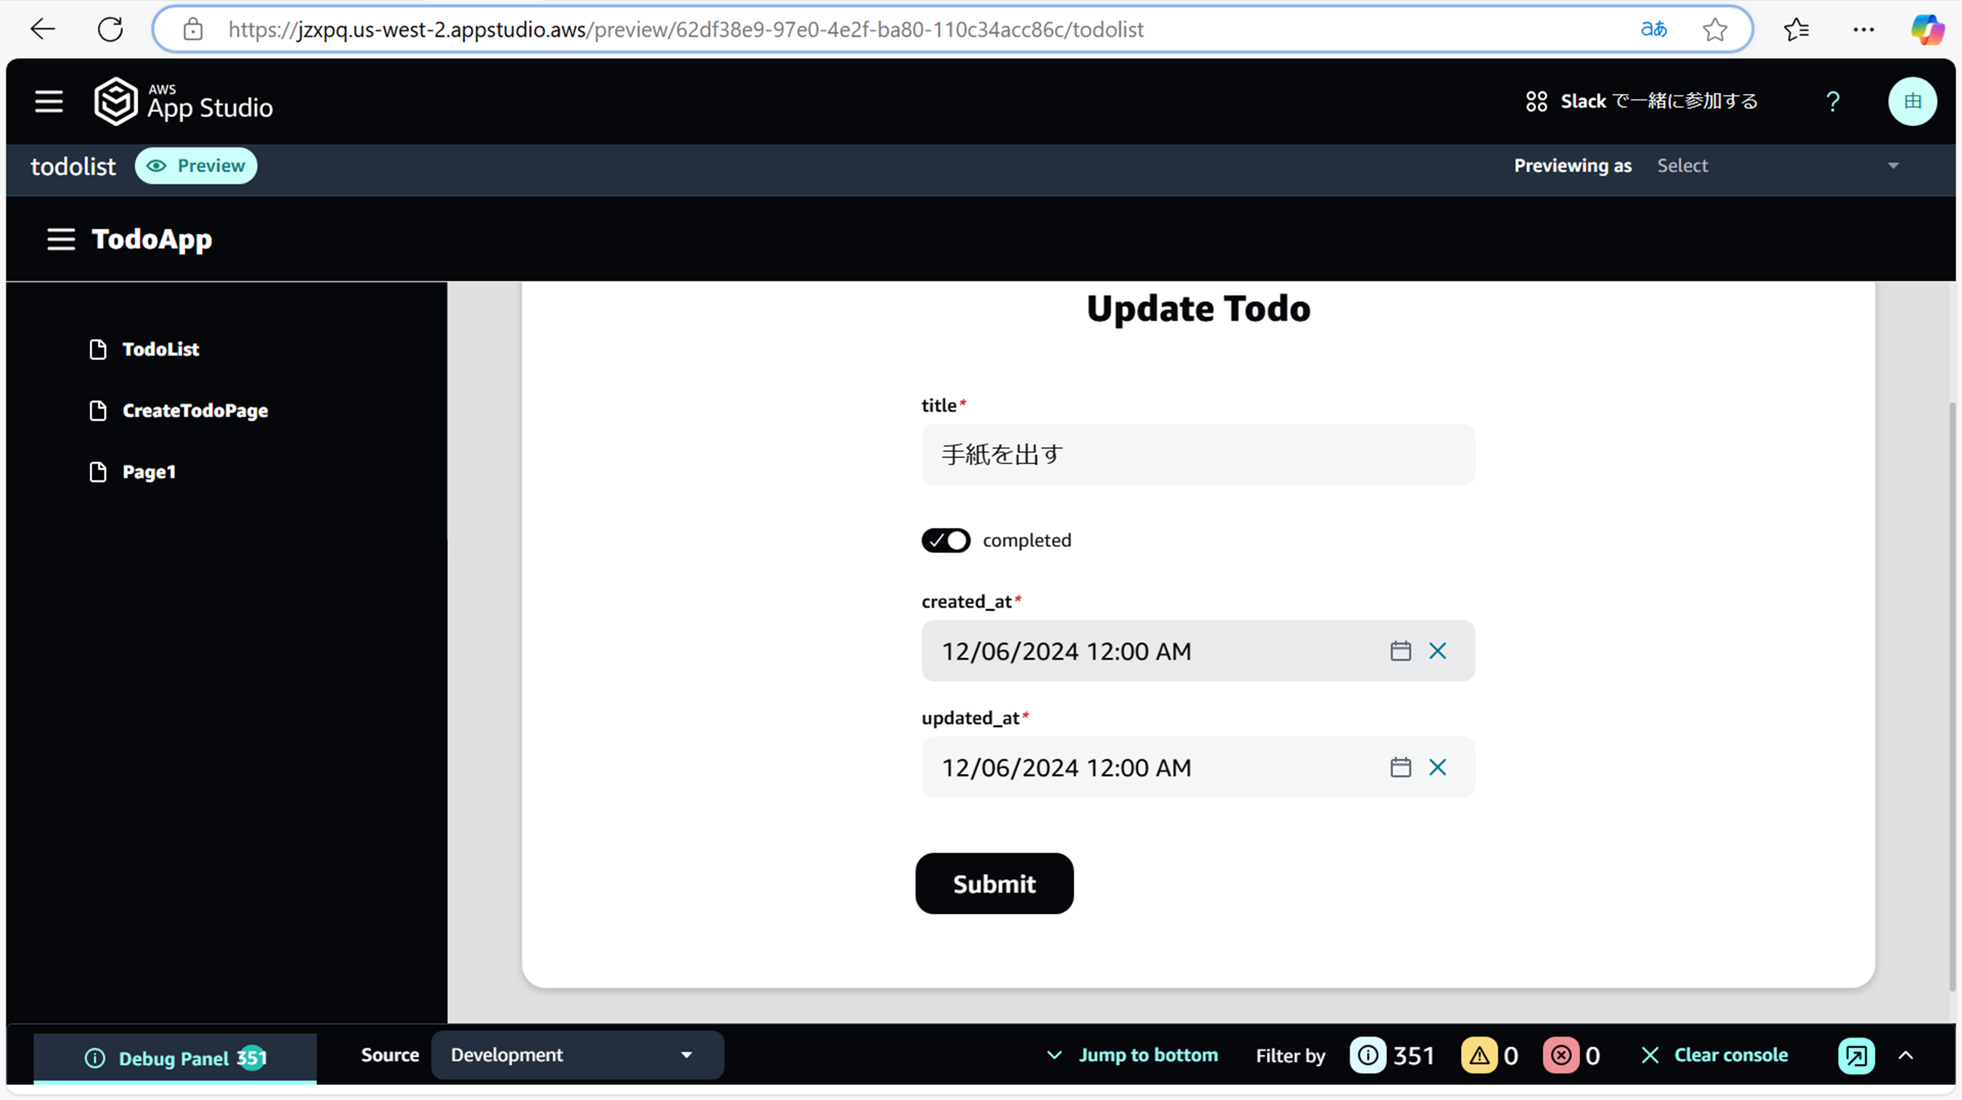Open the updated_at calendar picker icon
1962x1100 pixels.
[x=1400, y=767]
